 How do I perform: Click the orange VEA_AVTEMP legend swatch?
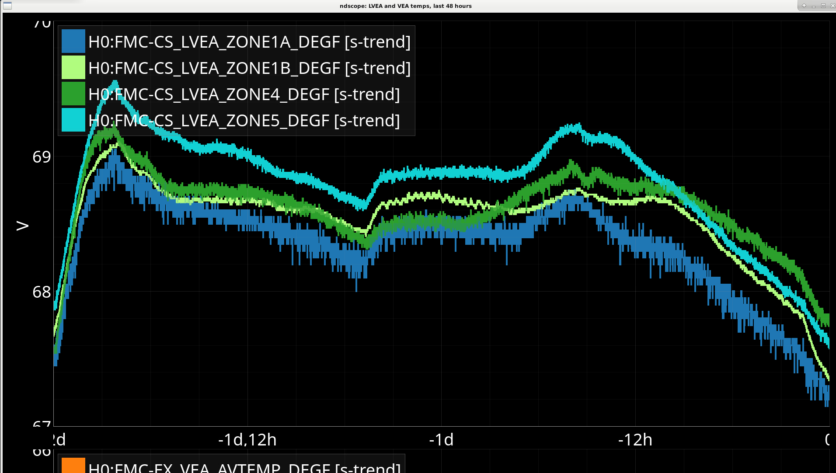73,465
